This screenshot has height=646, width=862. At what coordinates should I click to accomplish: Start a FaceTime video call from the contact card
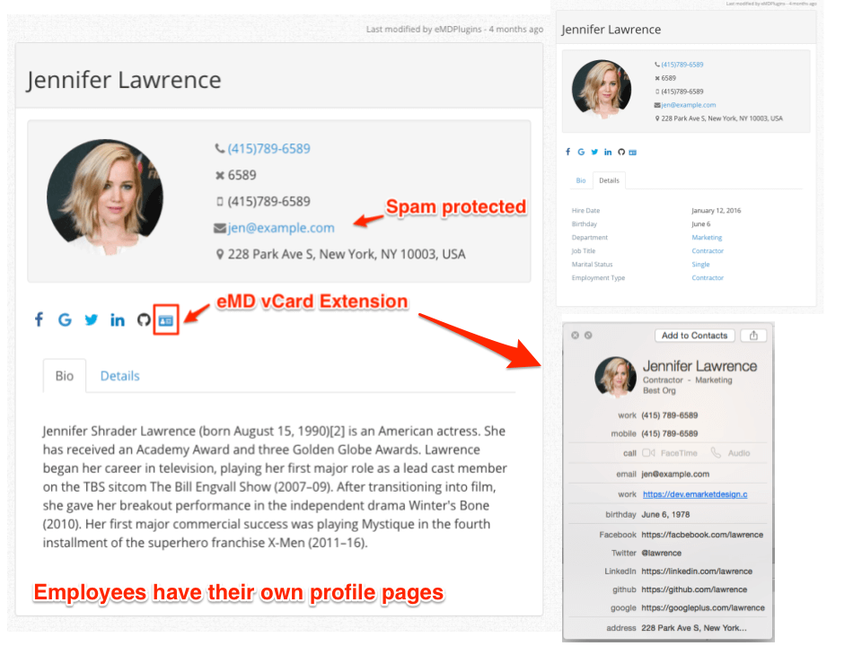coord(649,453)
